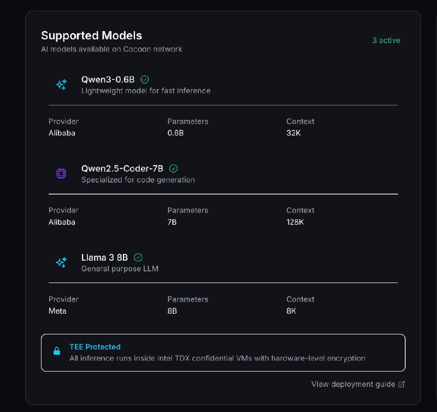Click the 32K context value for Qwen3

(294, 133)
